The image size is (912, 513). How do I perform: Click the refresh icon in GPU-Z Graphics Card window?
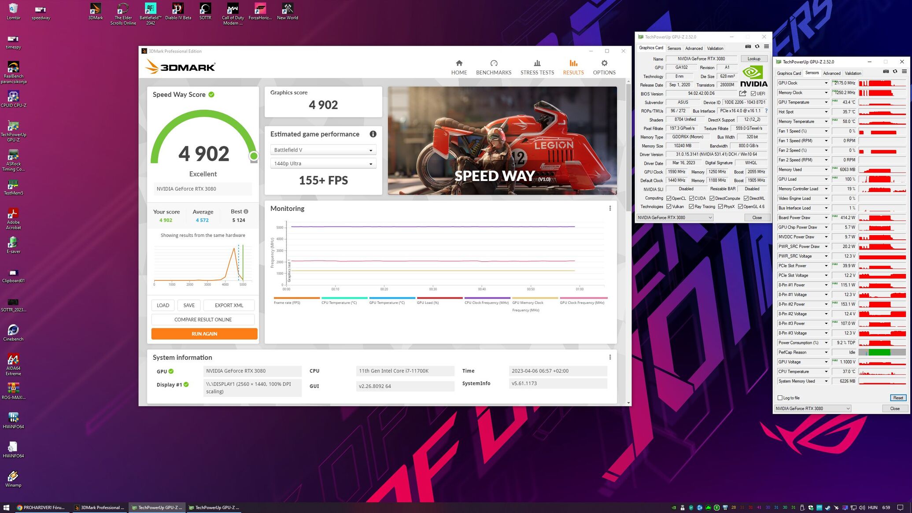click(757, 47)
